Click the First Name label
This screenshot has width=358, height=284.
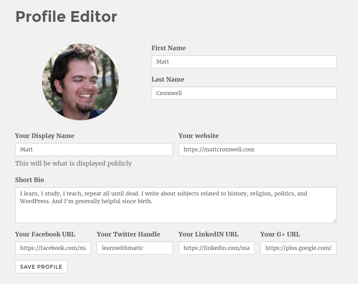click(x=168, y=48)
